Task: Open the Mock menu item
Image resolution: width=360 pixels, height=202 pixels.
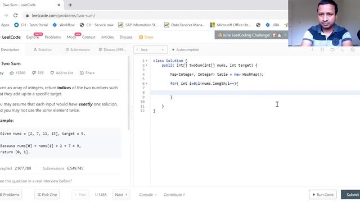Action: (71, 37)
